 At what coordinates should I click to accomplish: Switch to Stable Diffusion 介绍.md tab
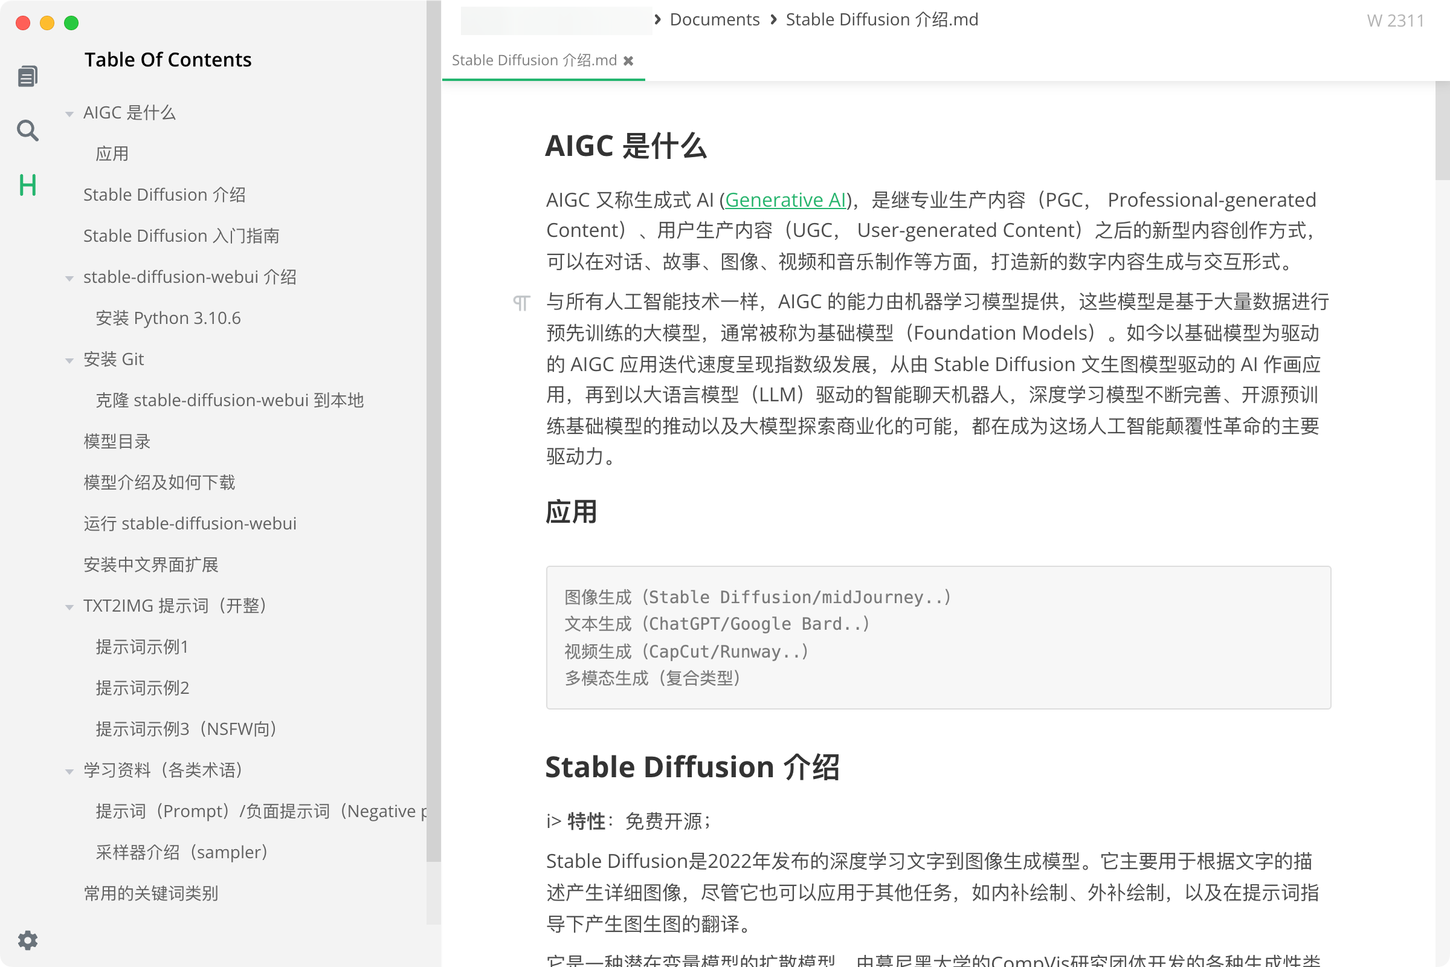tap(534, 60)
